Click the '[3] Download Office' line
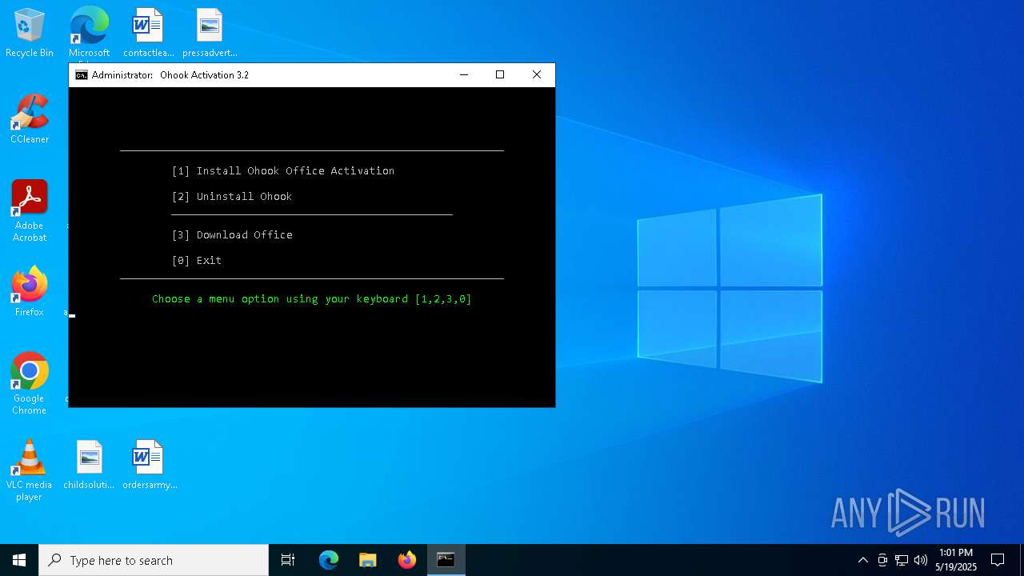The width and height of the screenshot is (1024, 576). click(x=232, y=234)
